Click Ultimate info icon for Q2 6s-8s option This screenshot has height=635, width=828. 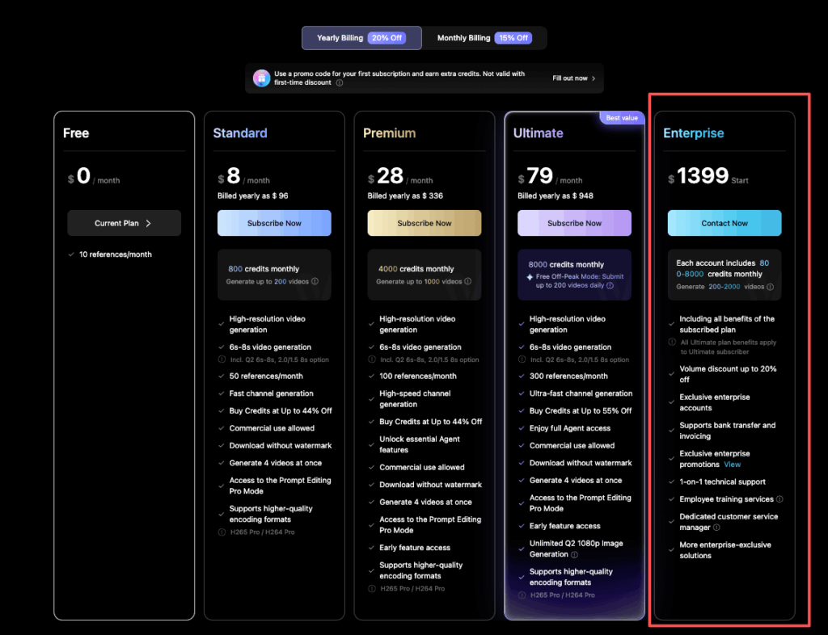522,360
